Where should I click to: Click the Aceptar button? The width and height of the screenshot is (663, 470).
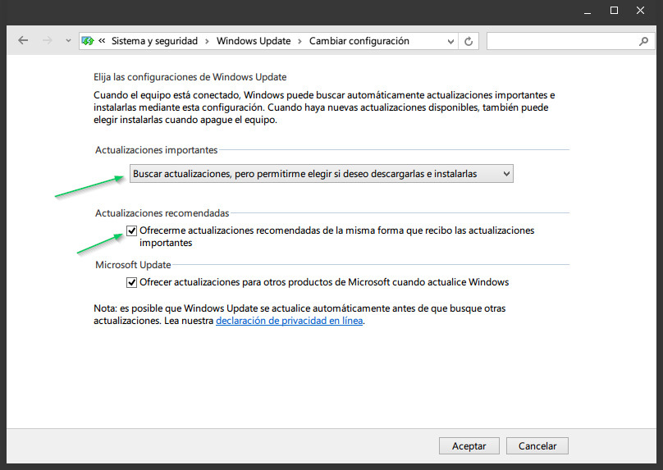(469, 446)
